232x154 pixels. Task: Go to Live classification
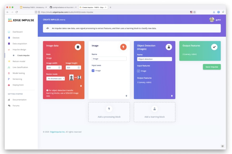pos(20,67)
